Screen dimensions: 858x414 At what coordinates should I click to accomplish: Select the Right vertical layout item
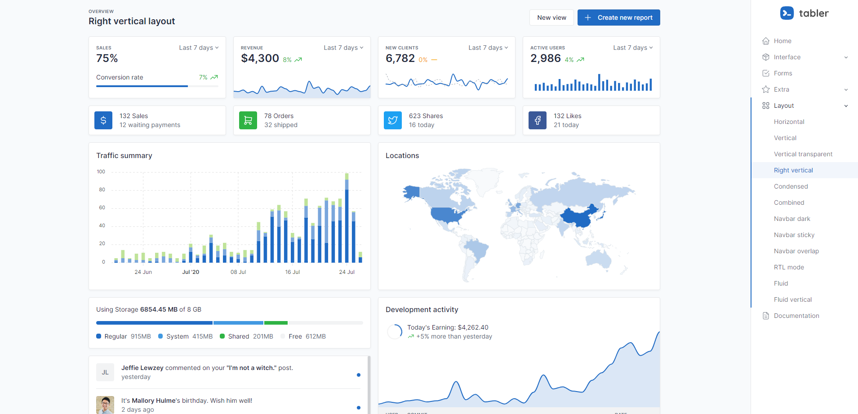tap(805, 170)
